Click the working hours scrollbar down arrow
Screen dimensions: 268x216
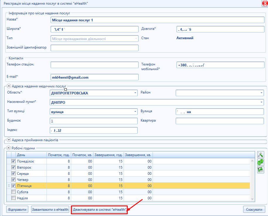point(252,199)
